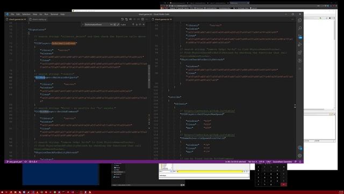344x194 pixels.
Task: Click red equals button in Calculator window
Action: (283, 184)
